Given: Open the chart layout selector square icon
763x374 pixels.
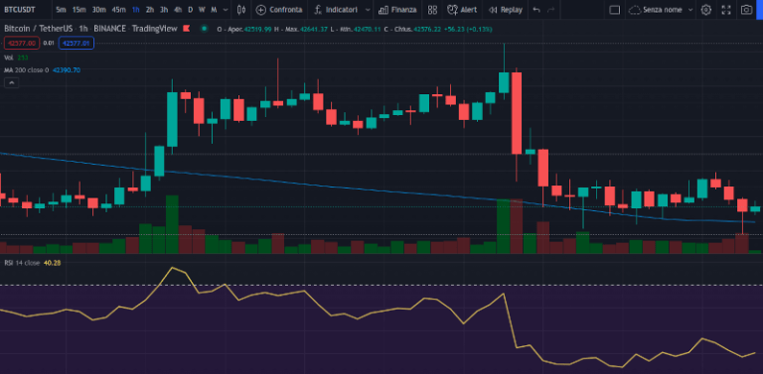Looking at the screenshot, I should click(x=615, y=10).
